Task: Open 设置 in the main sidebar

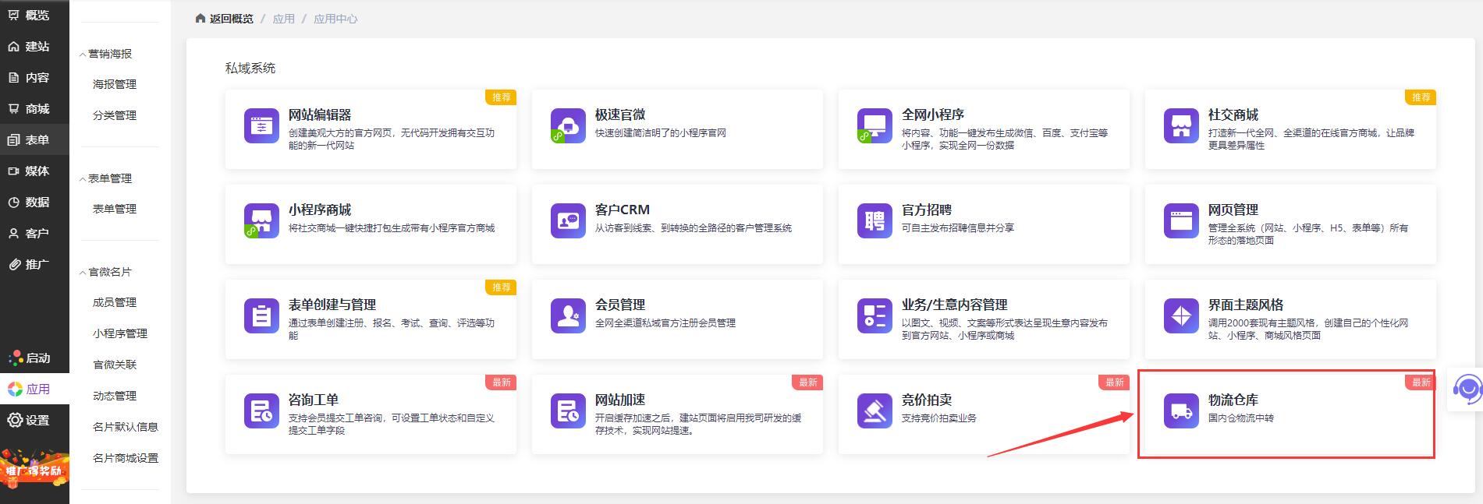Action: coord(34,421)
